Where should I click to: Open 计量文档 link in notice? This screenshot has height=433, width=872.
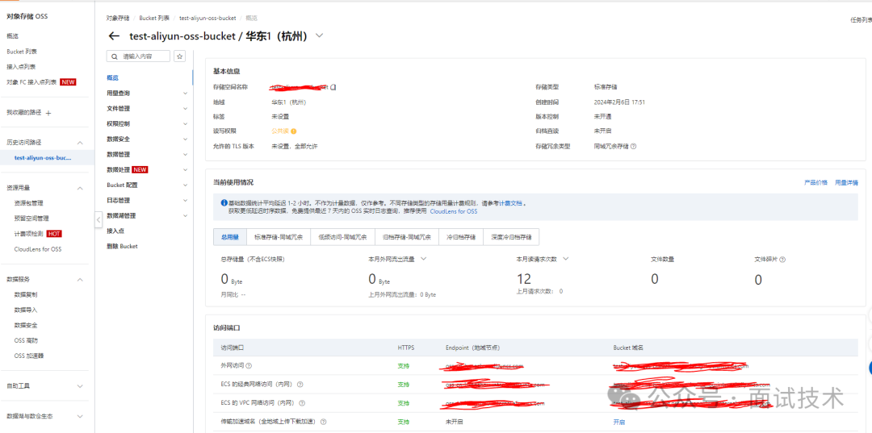pyautogui.click(x=510, y=203)
